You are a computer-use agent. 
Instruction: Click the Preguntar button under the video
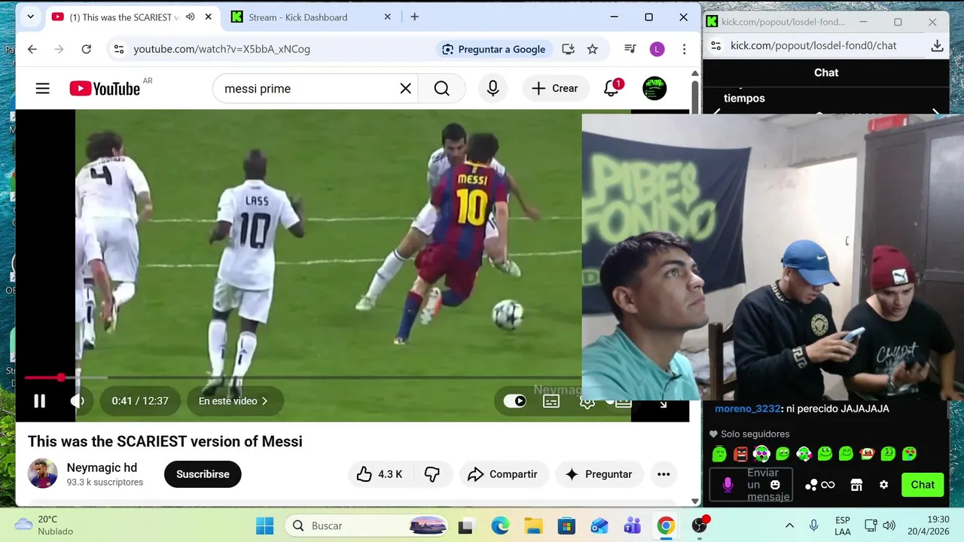point(599,474)
